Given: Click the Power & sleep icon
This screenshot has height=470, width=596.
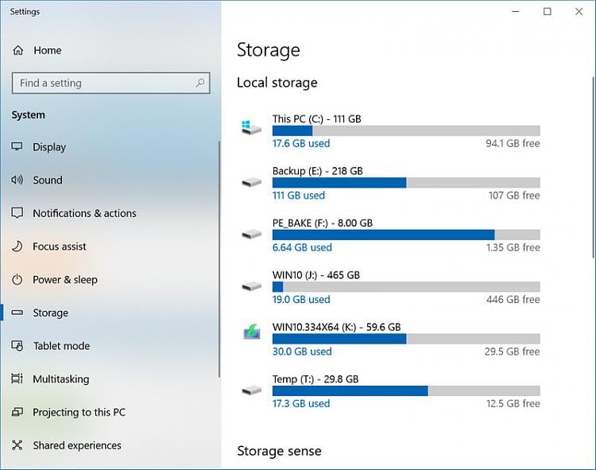Looking at the screenshot, I should point(17,280).
